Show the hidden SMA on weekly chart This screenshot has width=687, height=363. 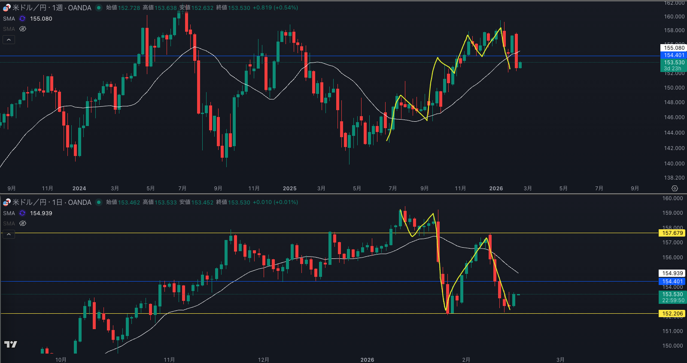pyautogui.click(x=23, y=29)
